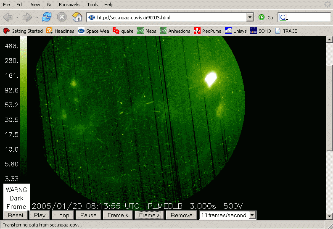
Task: Expand the Forward history dropdown arrow
Action: tap(37, 17)
